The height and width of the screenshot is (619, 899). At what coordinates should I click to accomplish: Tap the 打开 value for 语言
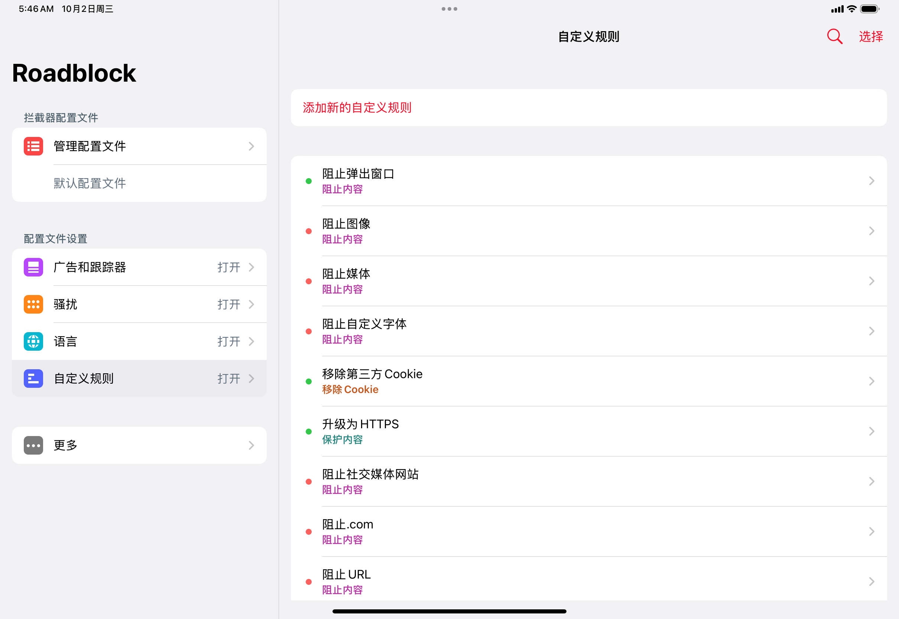pyautogui.click(x=228, y=341)
